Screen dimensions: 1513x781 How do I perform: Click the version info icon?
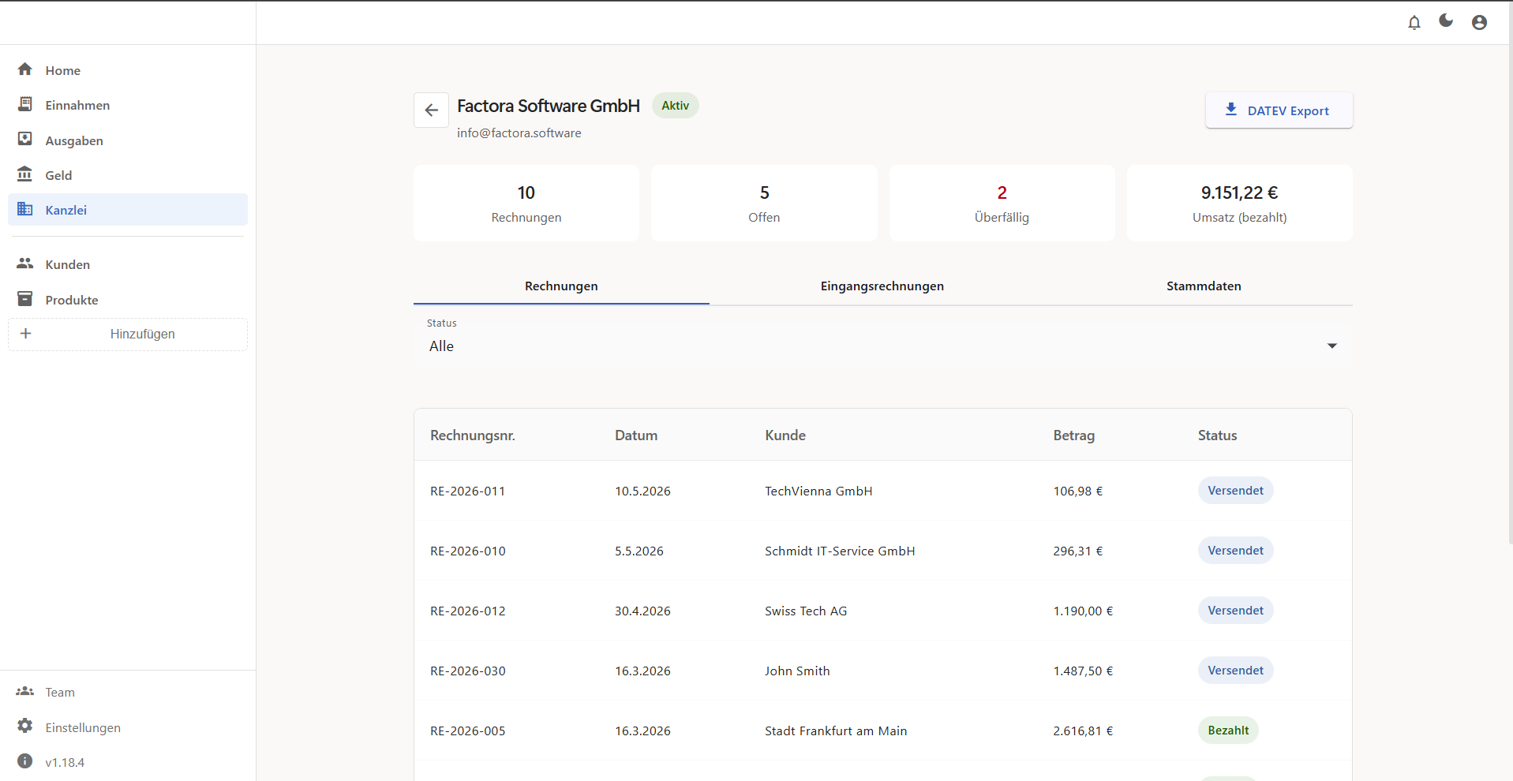(x=25, y=761)
